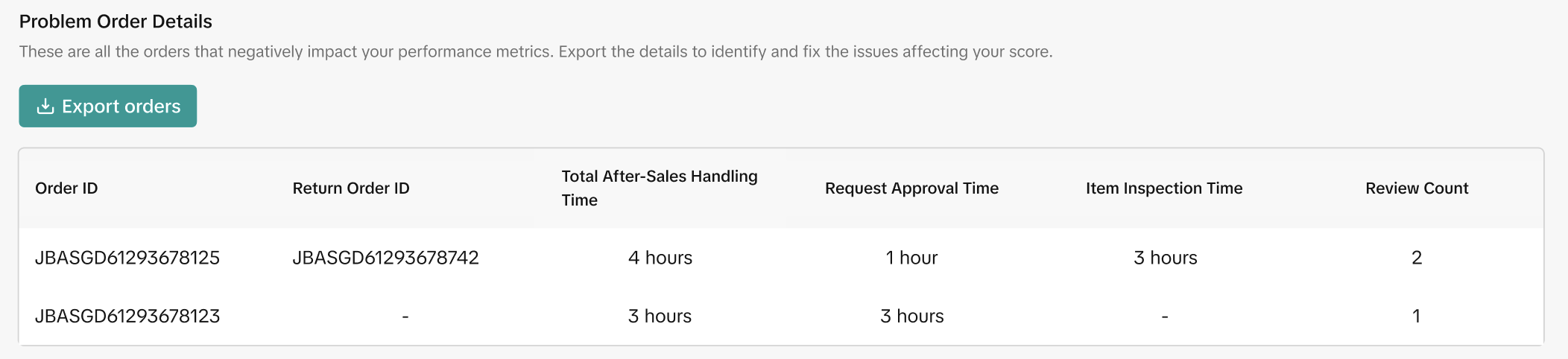Click the Item Inspection Time header
Viewport: 1568px width, 359px height.
(1164, 188)
